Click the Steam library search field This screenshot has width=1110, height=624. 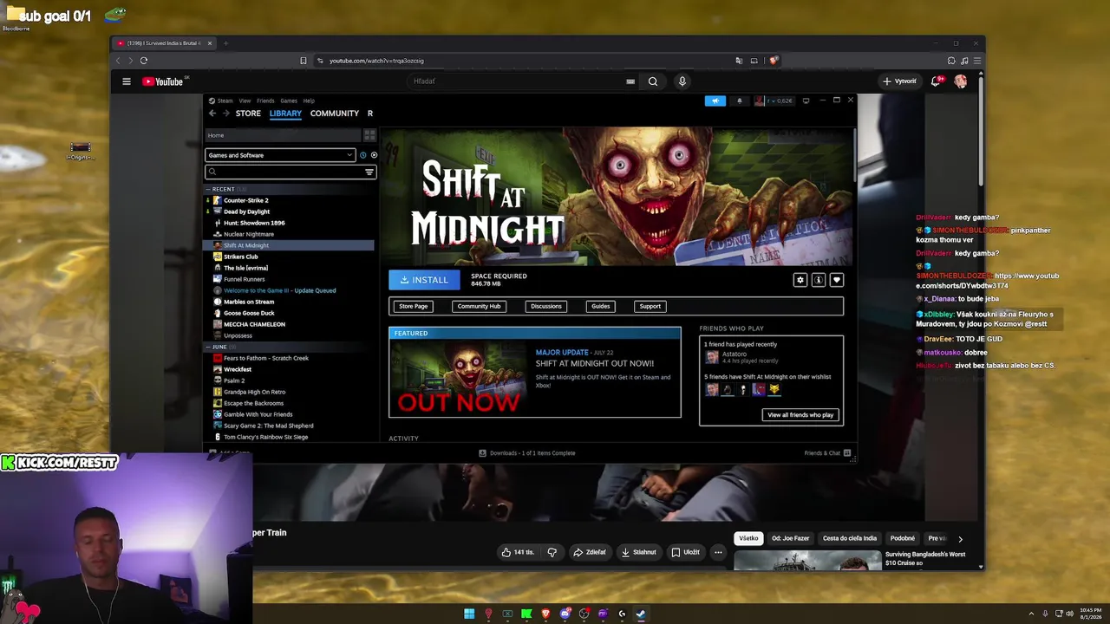pyautogui.click(x=290, y=172)
